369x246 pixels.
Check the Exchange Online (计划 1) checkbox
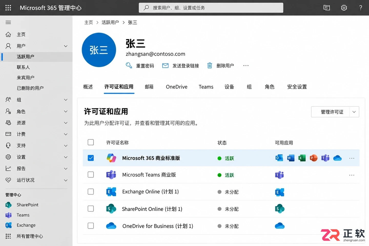click(91, 191)
